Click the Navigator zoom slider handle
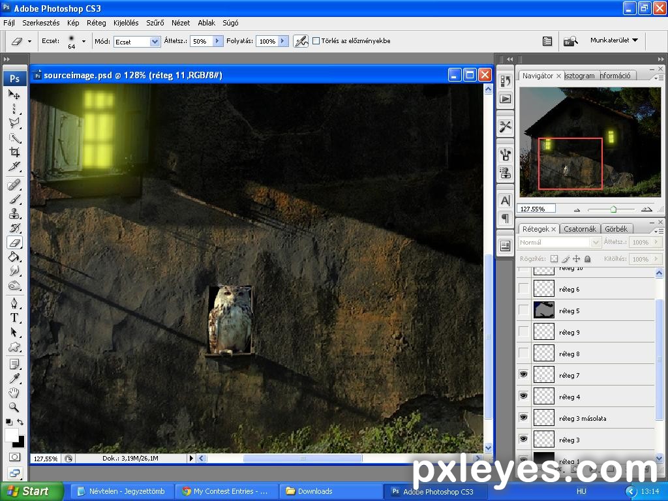668x501 pixels. tap(613, 209)
